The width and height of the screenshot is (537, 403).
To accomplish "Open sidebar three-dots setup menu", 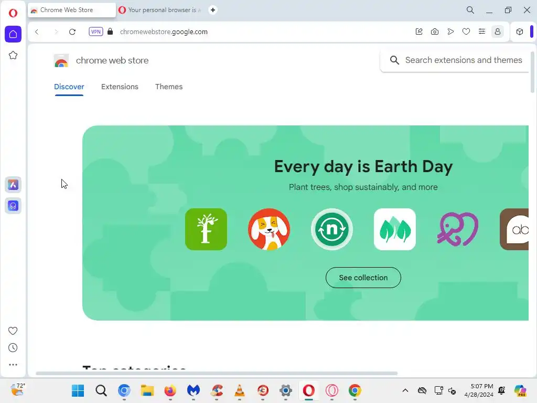I will [13, 365].
